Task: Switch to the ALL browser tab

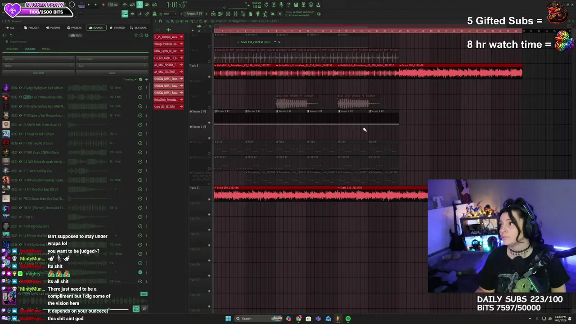Action: (x=10, y=28)
